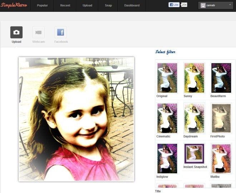Go to the Recent page
The width and height of the screenshot is (236, 193).
(x=65, y=5)
